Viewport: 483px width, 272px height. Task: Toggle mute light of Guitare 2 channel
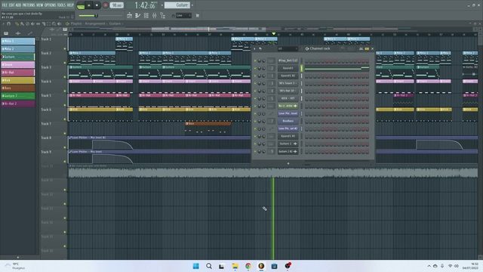click(255, 144)
